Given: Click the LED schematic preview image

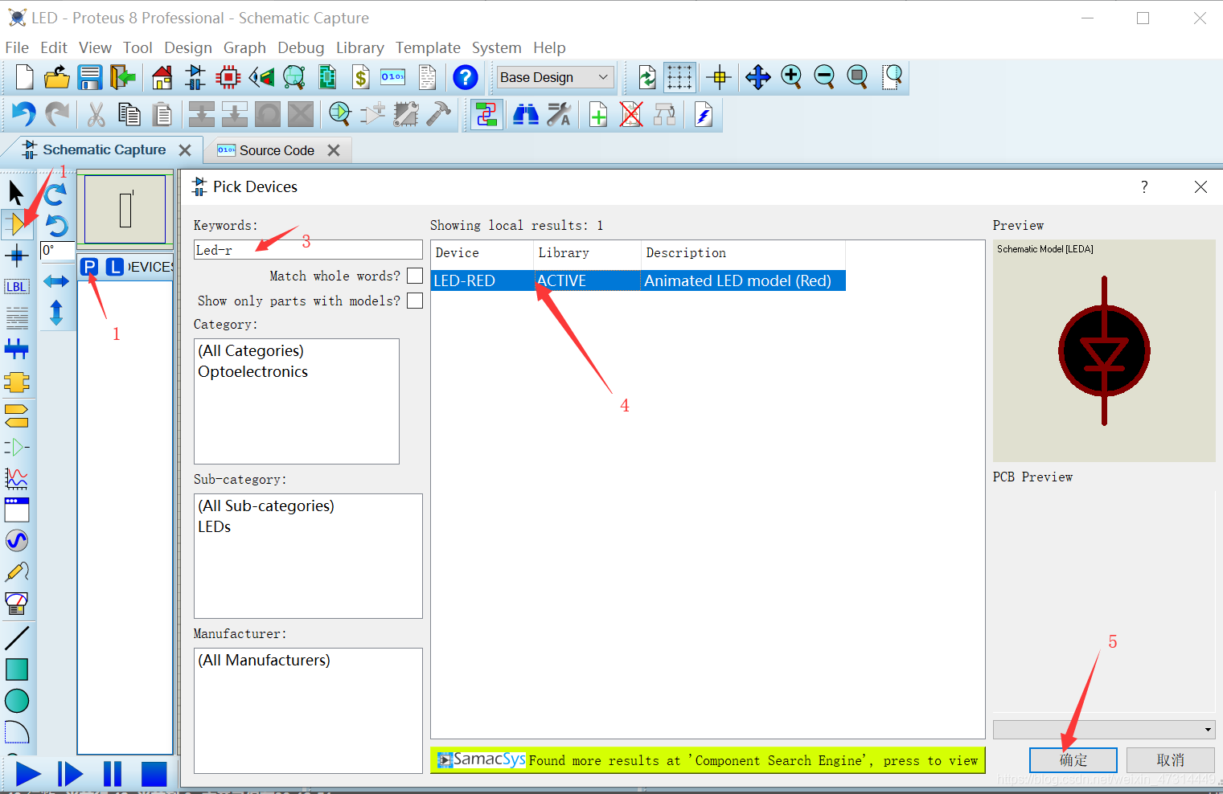Looking at the screenshot, I should pos(1103,350).
